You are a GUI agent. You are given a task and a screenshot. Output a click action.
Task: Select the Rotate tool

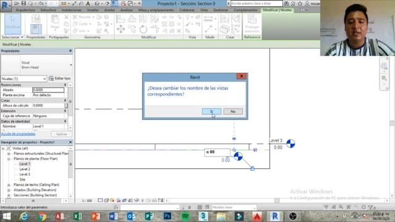(143, 29)
